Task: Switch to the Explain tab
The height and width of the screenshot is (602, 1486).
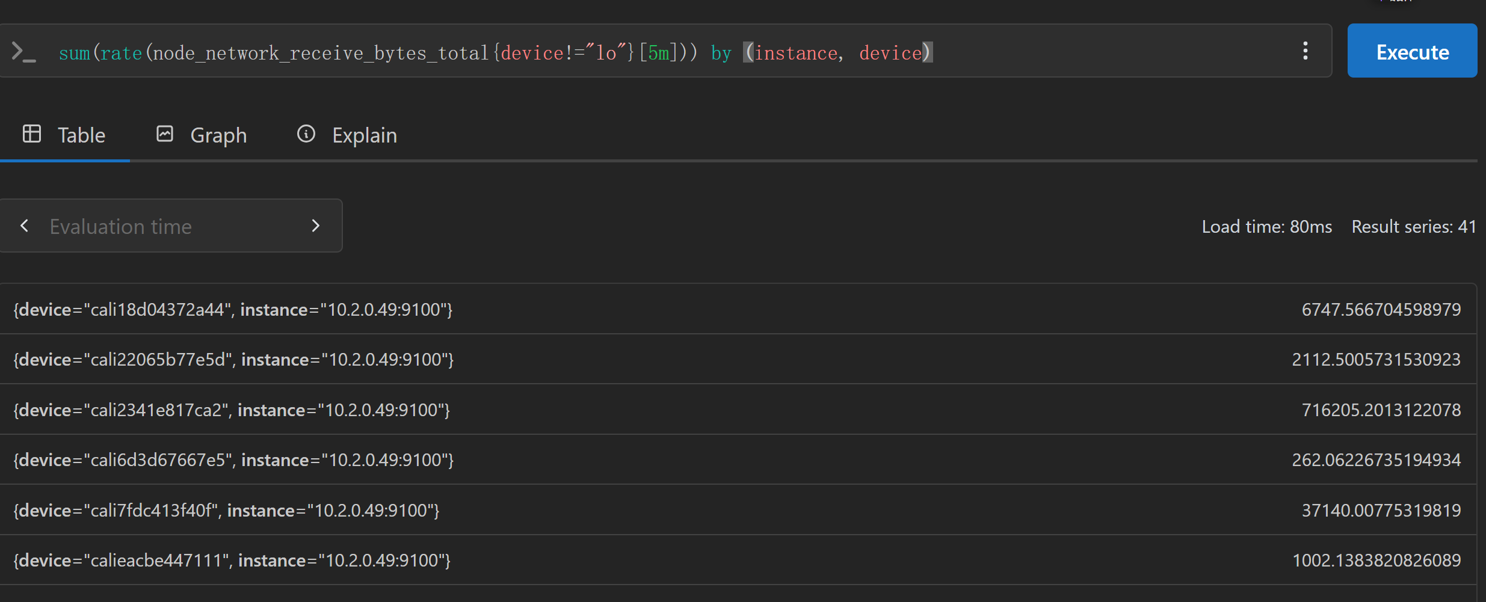Action: point(347,135)
